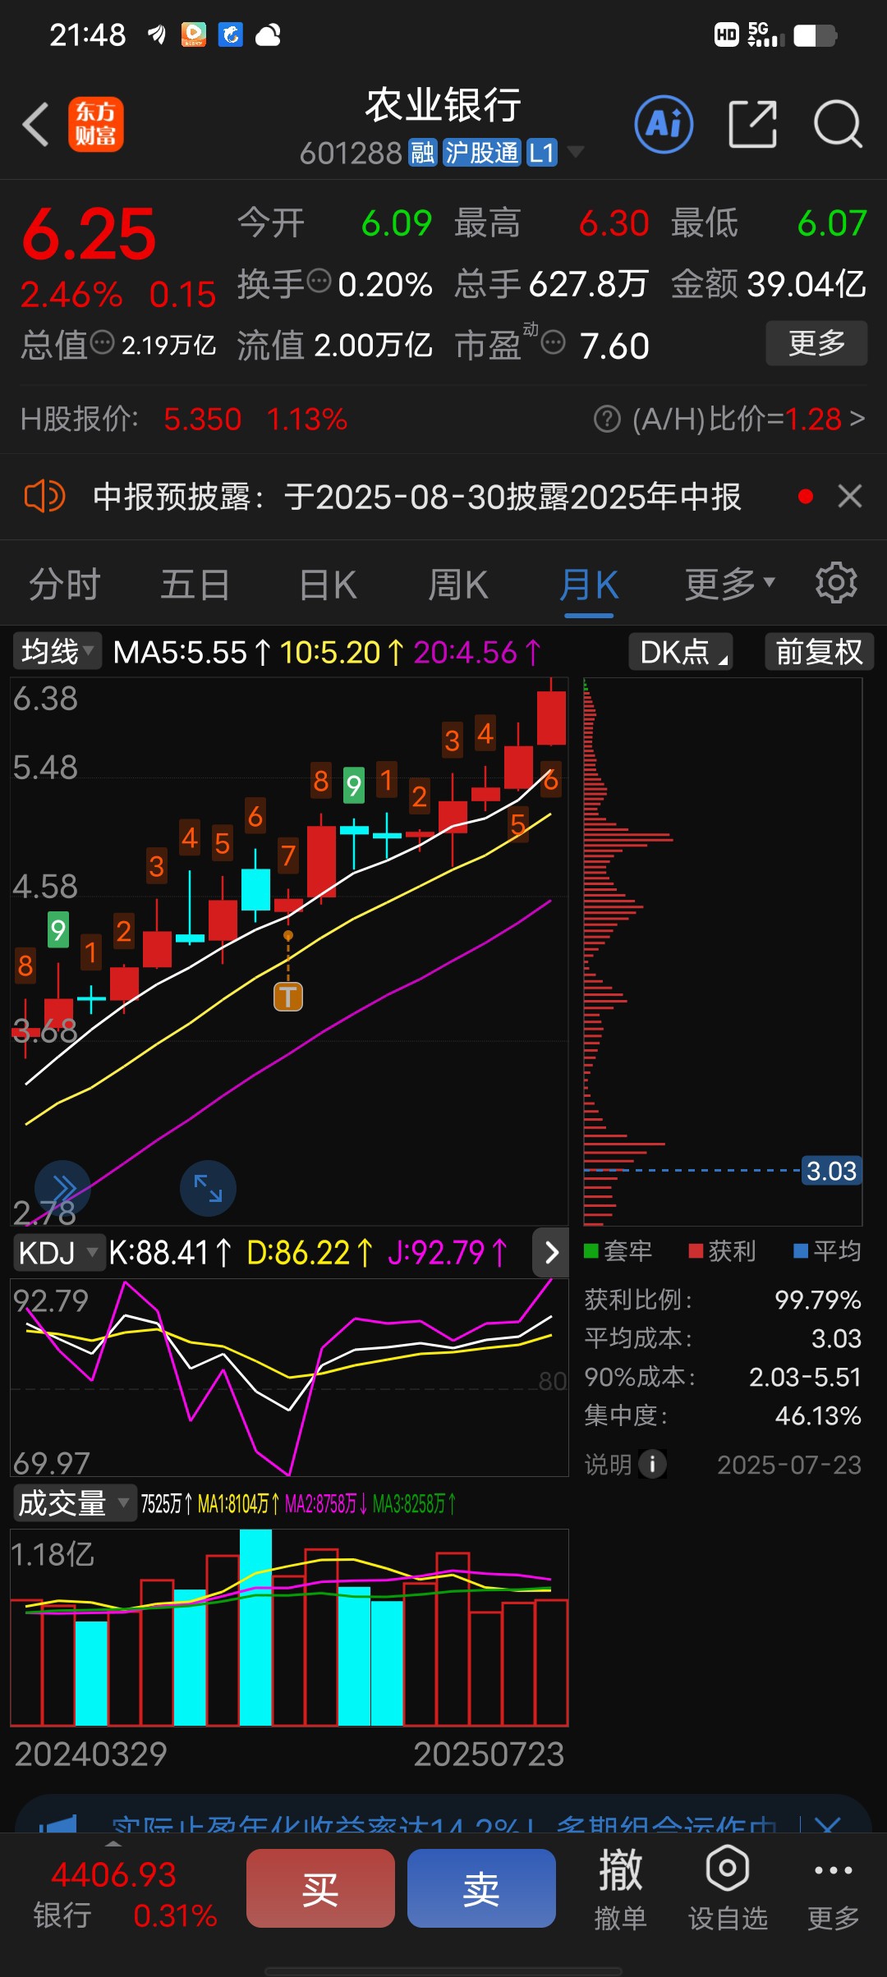The height and width of the screenshot is (1977, 887).
Task: Tap the 买 buy button
Action: pyautogui.click(x=320, y=1888)
